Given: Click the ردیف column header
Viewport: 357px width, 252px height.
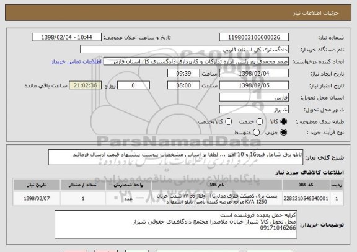Looking at the screenshot, I should (x=337, y=185).
